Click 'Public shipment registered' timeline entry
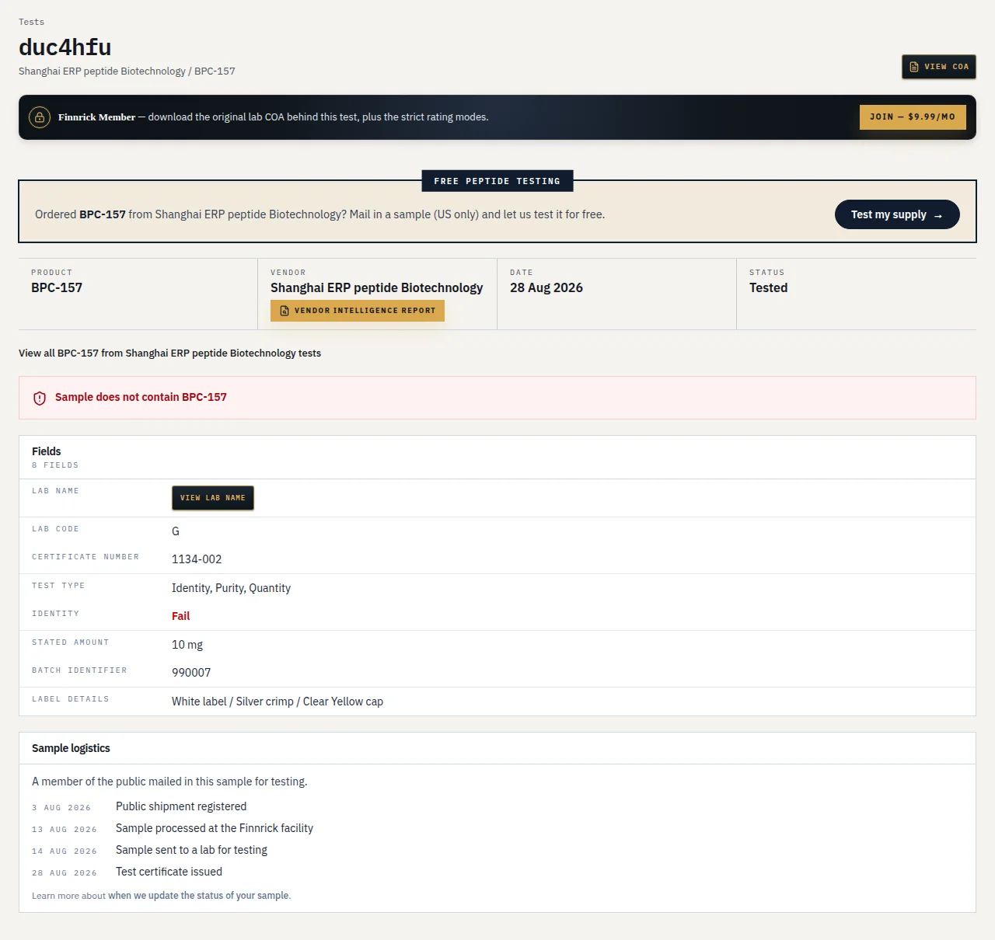995x940 pixels. (x=181, y=806)
